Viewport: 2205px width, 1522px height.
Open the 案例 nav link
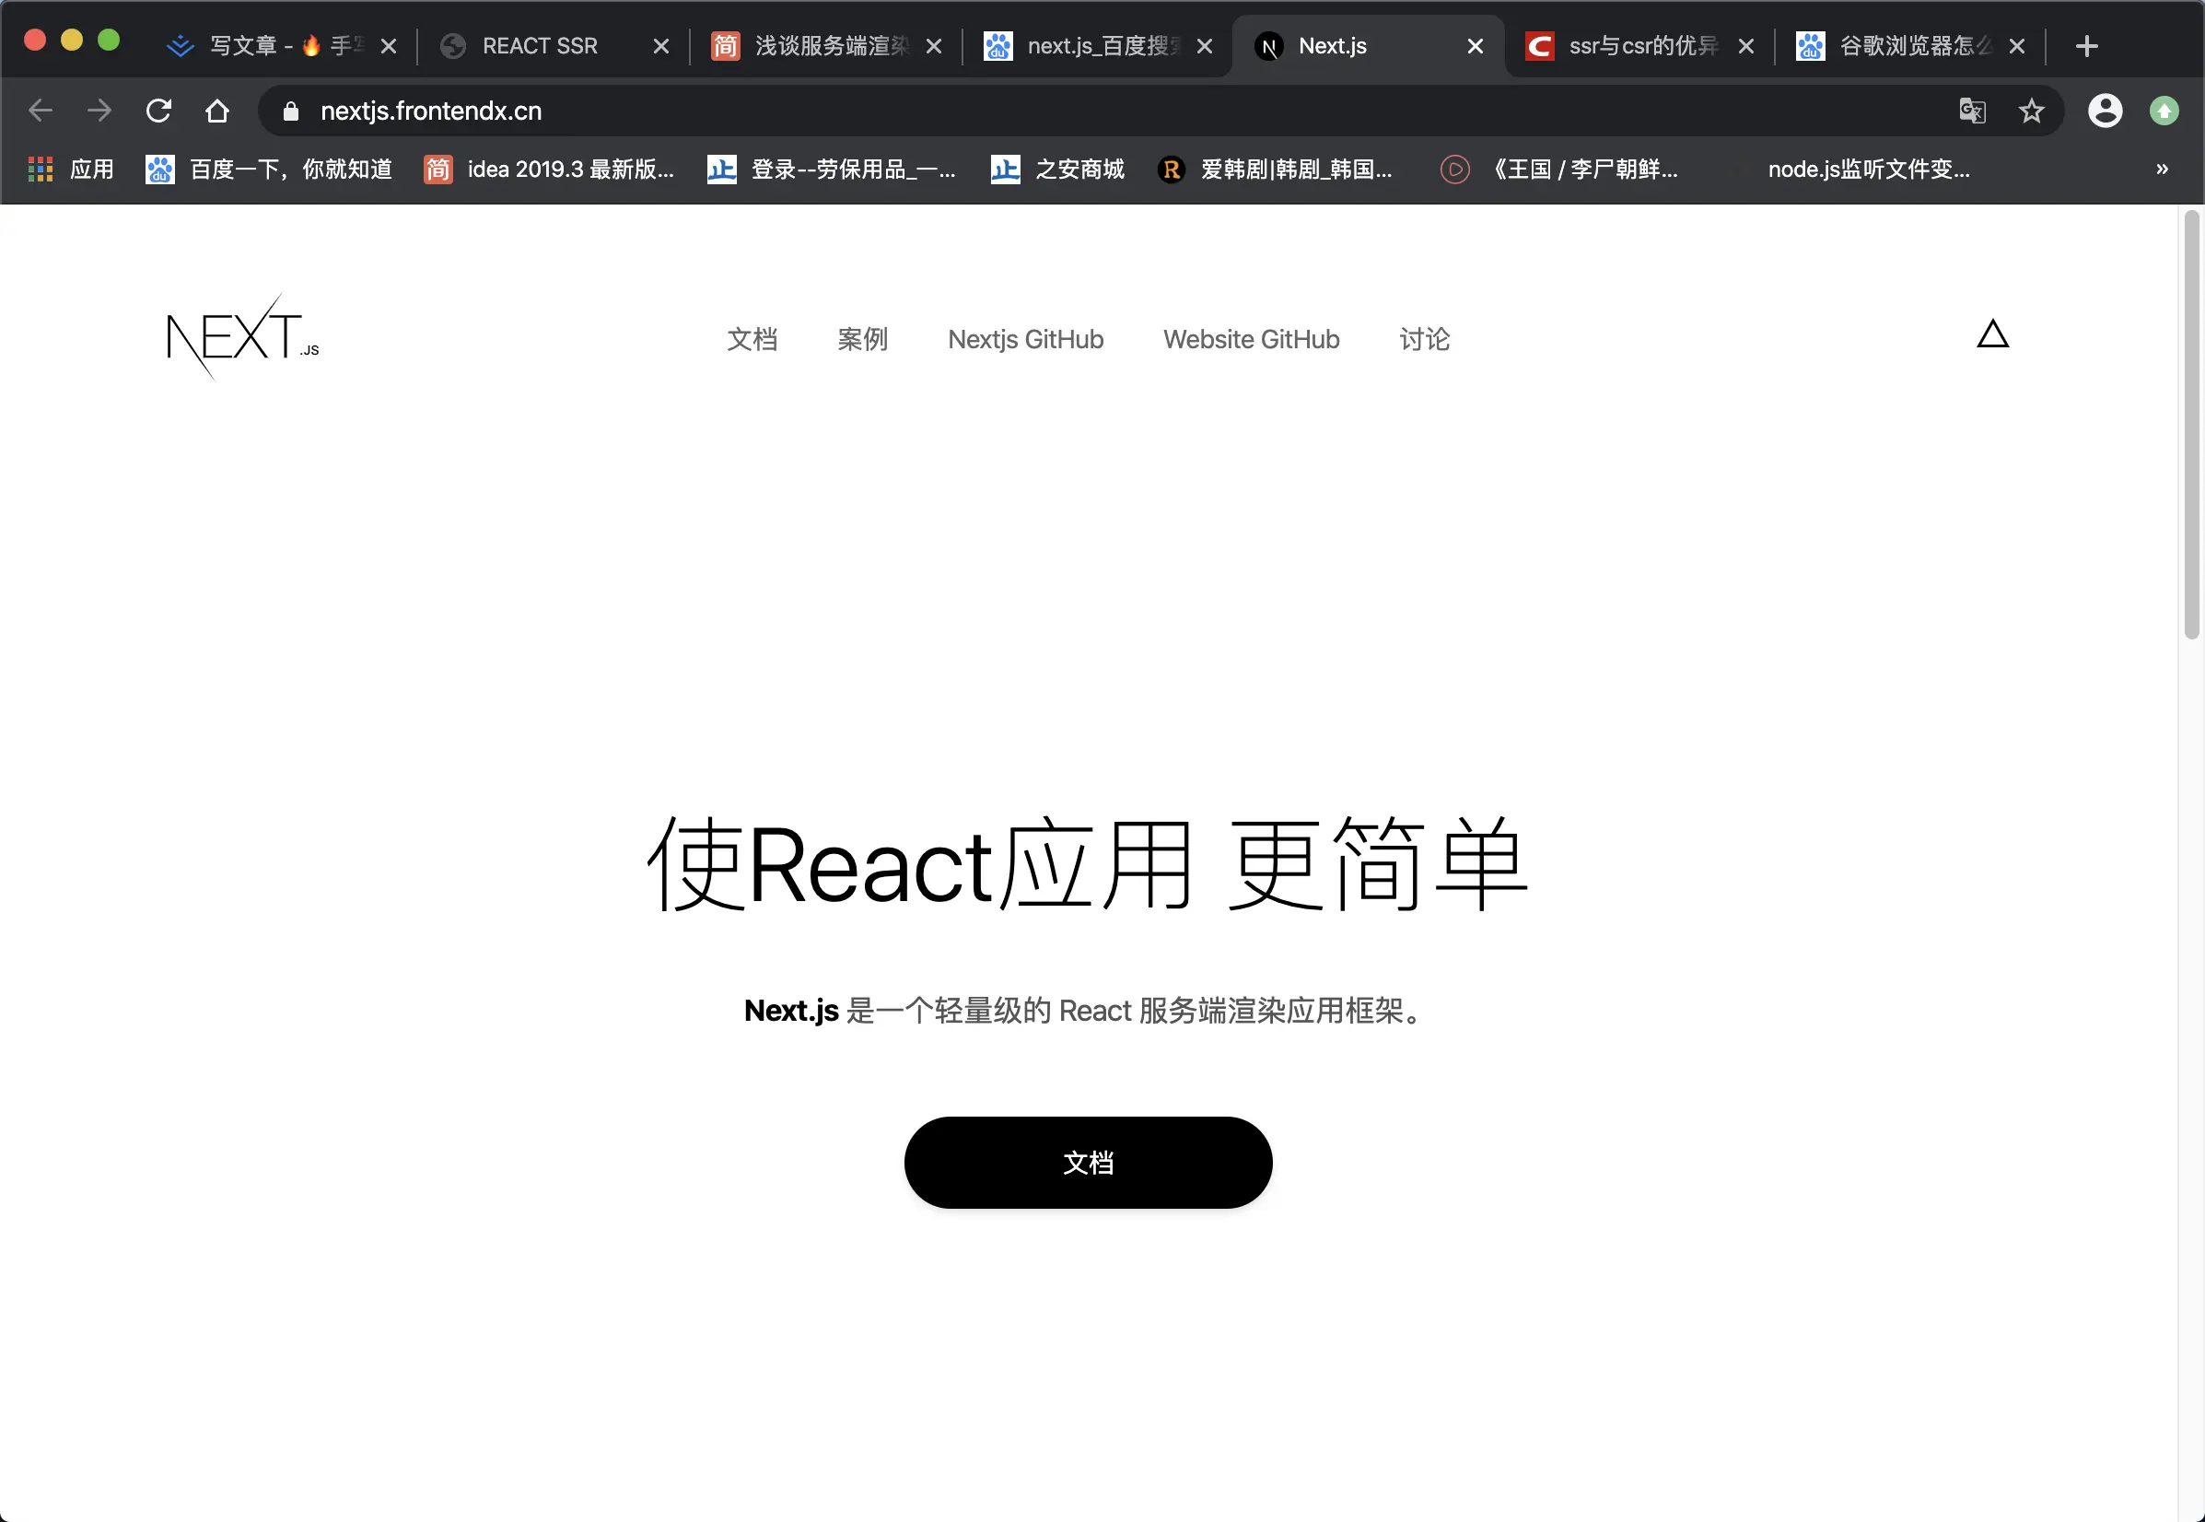point(863,339)
